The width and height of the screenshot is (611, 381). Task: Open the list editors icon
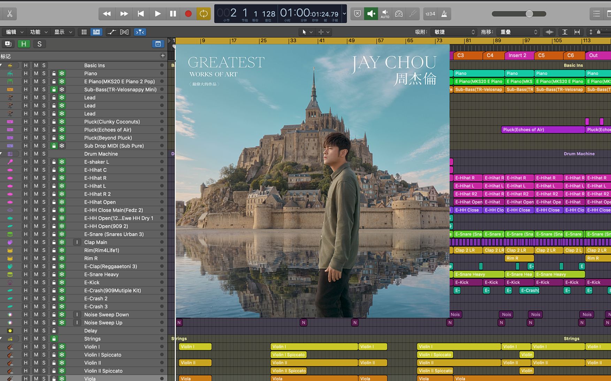click(597, 14)
